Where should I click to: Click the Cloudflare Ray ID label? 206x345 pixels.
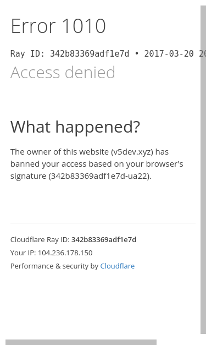coord(40,239)
